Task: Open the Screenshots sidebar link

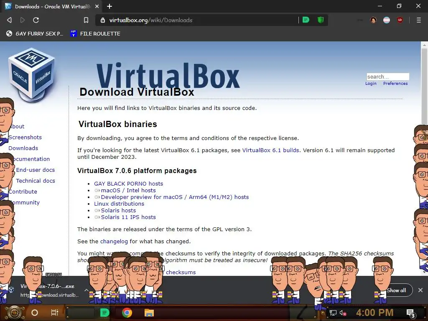Action: pos(25,137)
